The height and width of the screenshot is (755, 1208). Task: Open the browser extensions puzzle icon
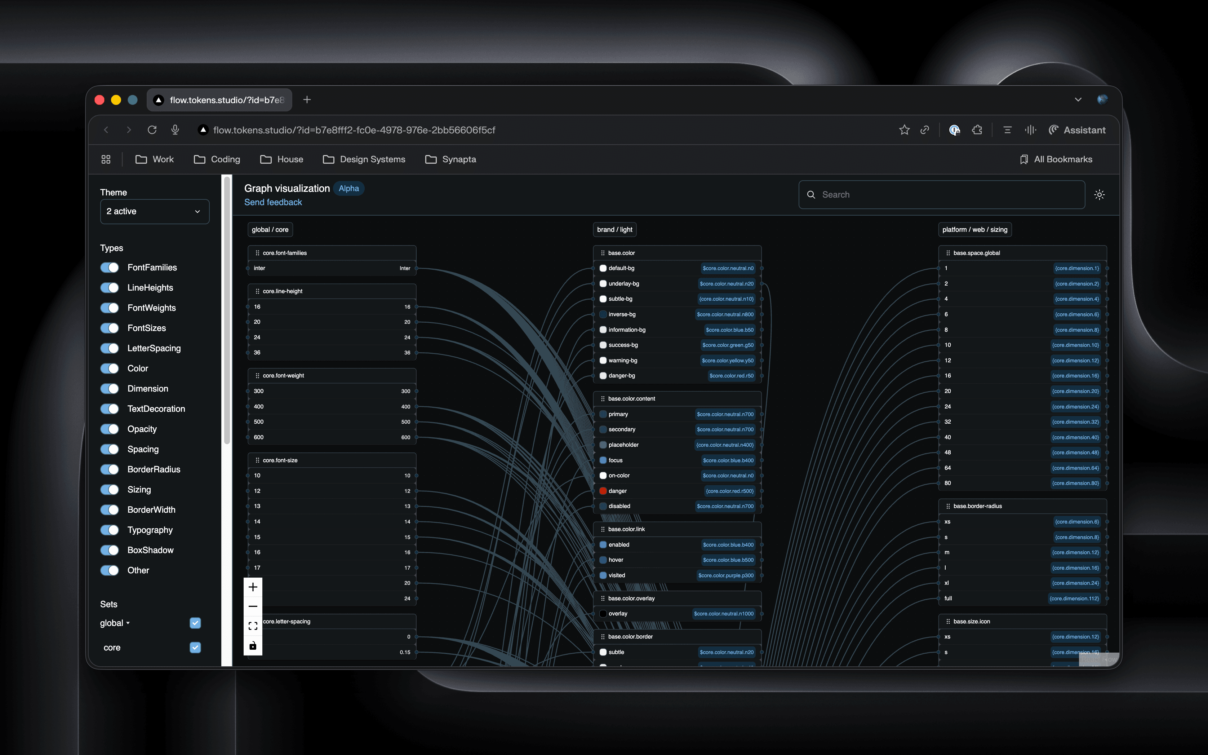977,130
